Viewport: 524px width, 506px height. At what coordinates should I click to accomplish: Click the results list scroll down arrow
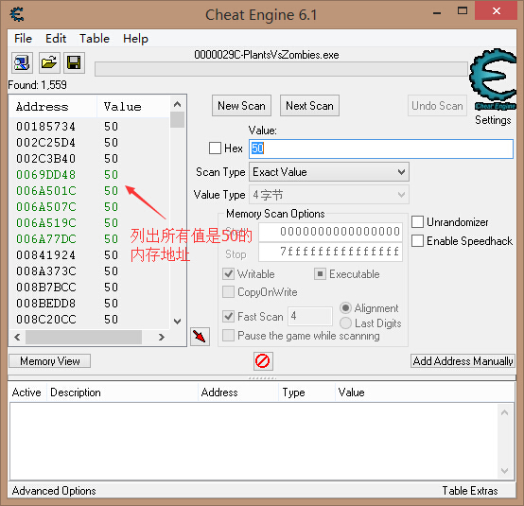click(178, 322)
